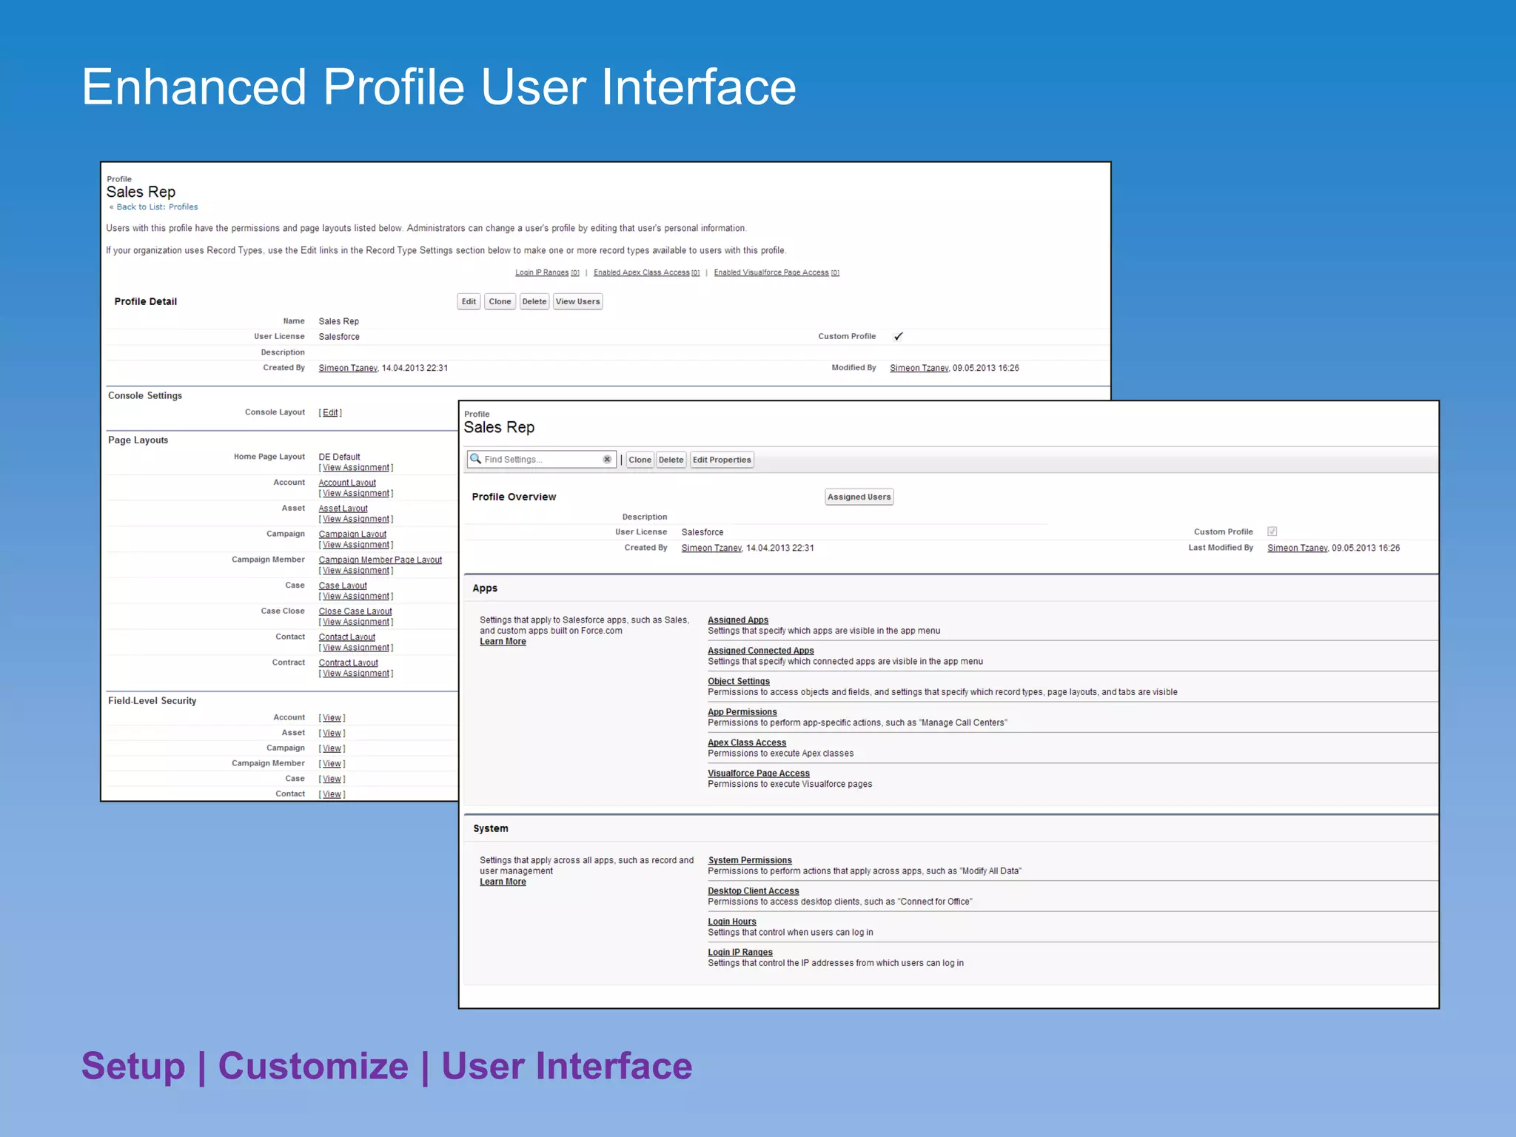Open Login Hours settings
This screenshot has width=1516, height=1137.
(x=732, y=922)
